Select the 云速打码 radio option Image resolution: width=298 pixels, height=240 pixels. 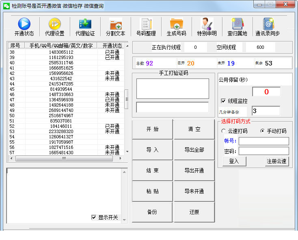point(223,131)
